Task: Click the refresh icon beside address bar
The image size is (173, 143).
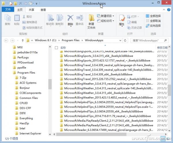Action: tap(125, 40)
